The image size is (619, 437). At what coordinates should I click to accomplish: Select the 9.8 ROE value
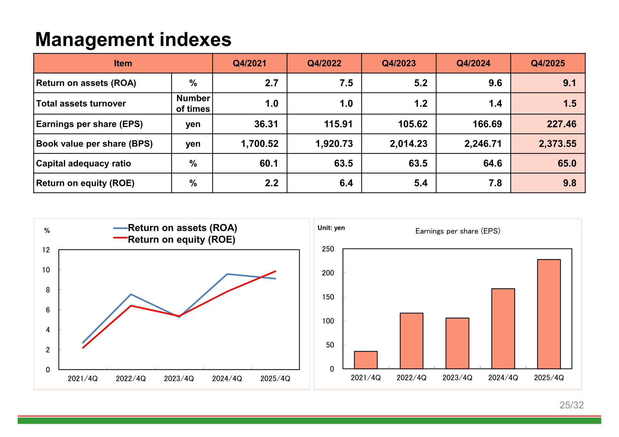click(x=569, y=183)
